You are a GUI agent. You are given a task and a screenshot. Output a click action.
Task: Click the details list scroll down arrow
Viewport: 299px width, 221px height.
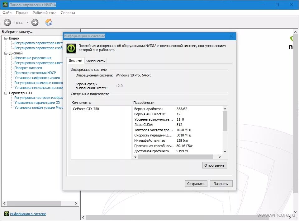(x=225, y=152)
